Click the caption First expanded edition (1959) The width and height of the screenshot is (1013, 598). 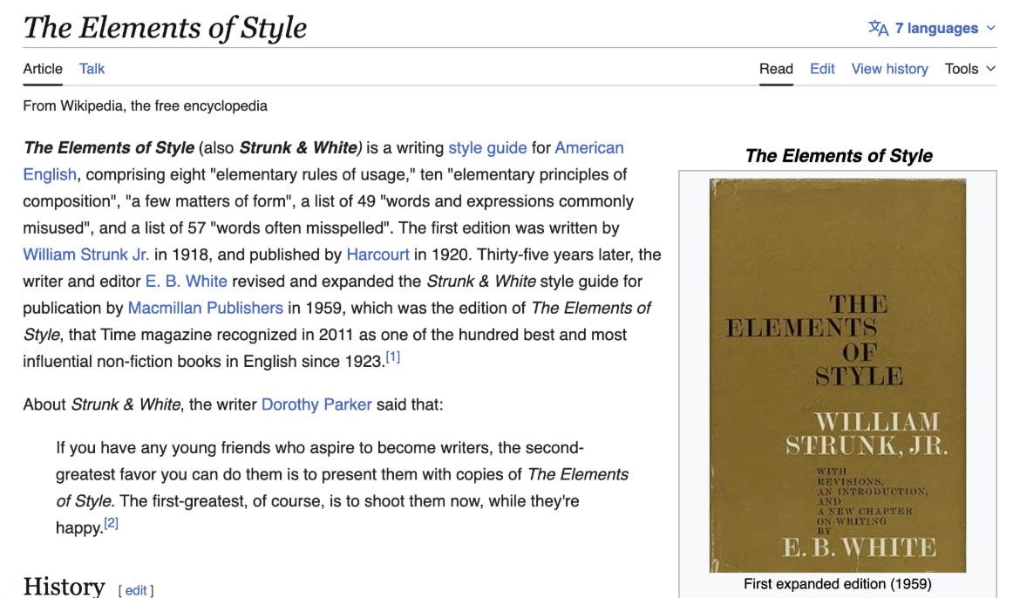click(837, 584)
